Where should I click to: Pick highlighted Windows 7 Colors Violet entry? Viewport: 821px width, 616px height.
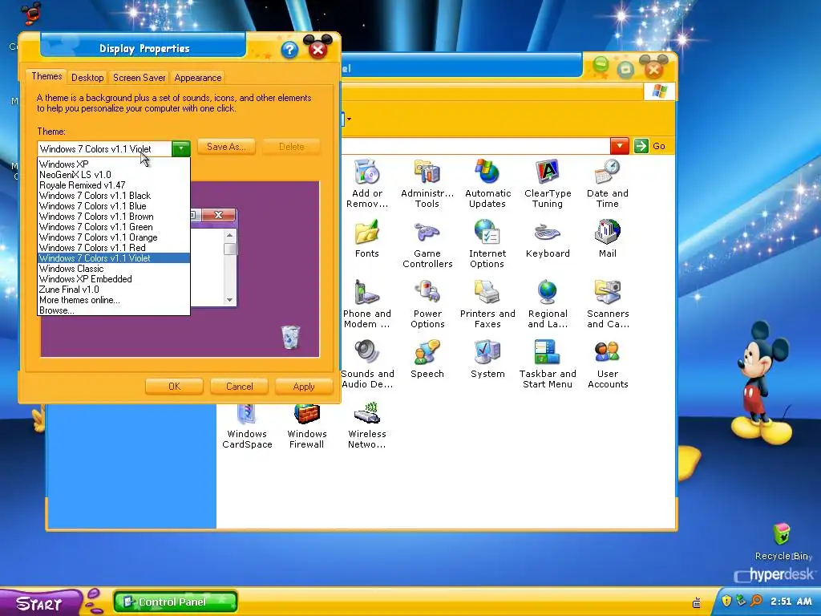(x=114, y=258)
